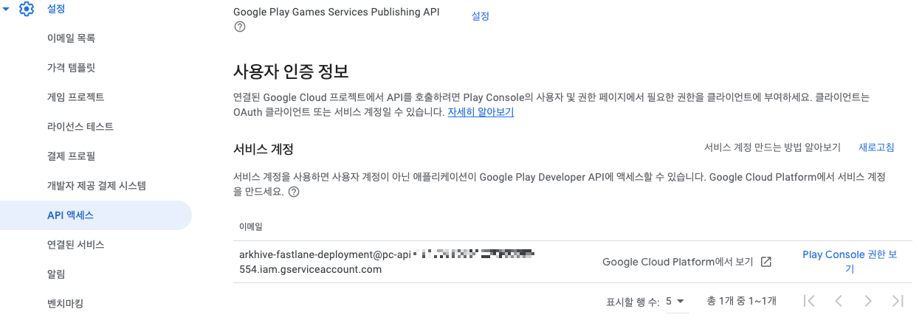
Task: Go to last page of results
Action: click(x=898, y=301)
